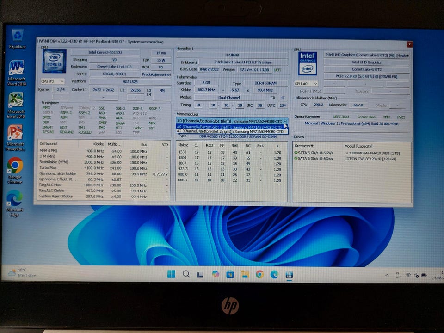Open Microsoft Excel 2010 desktop shortcut
Viewport: 444px width, 333px height.
point(16,105)
